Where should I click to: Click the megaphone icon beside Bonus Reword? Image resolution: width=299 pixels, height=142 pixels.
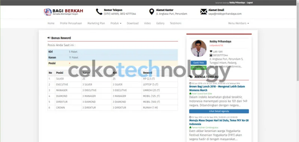click(49, 38)
